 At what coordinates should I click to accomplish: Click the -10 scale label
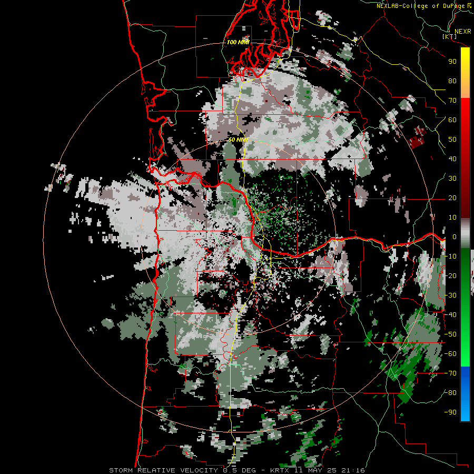click(450, 256)
